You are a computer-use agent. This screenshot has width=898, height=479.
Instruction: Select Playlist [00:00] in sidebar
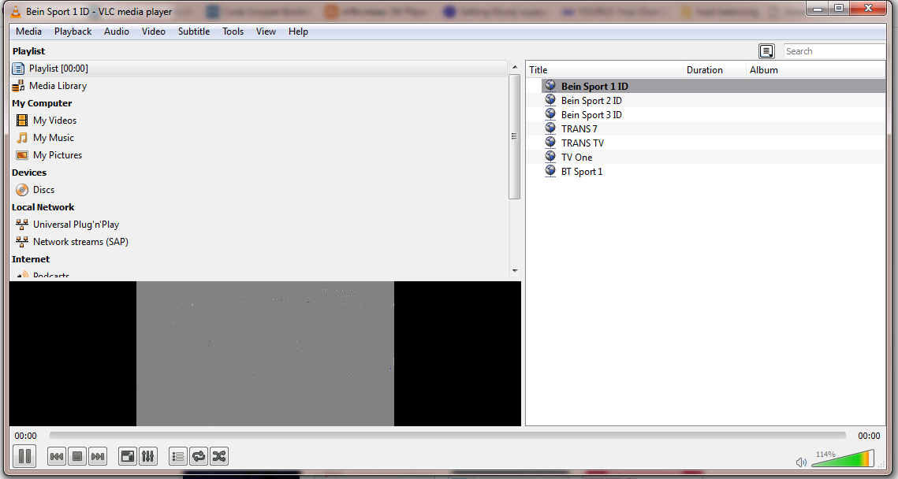point(259,68)
